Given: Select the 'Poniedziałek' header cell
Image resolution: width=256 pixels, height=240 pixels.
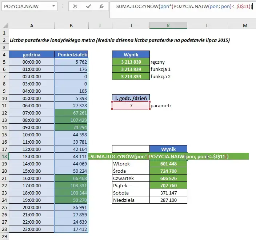Looking at the screenshot, I should [71, 55].
